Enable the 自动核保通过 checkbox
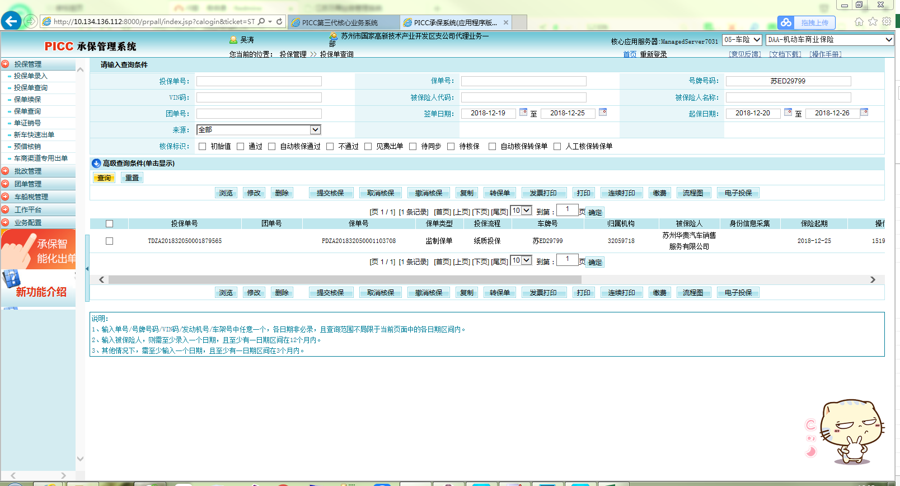 tap(272, 146)
